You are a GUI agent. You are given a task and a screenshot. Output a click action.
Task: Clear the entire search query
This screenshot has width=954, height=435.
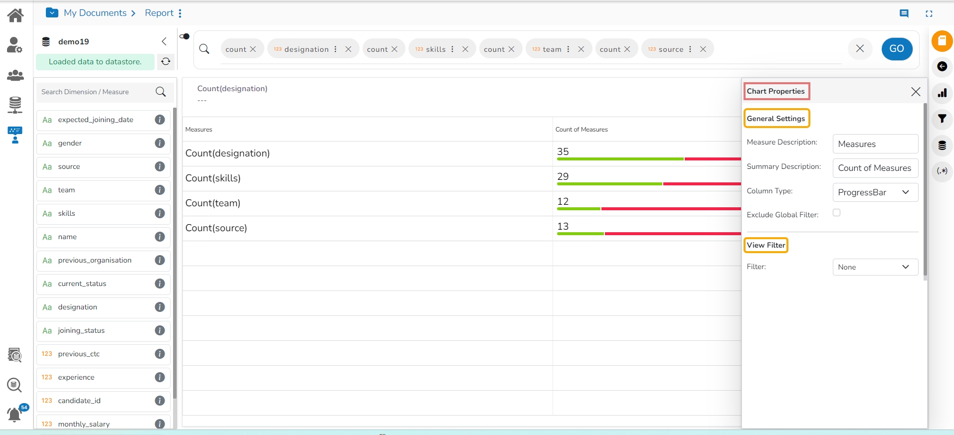tap(860, 48)
